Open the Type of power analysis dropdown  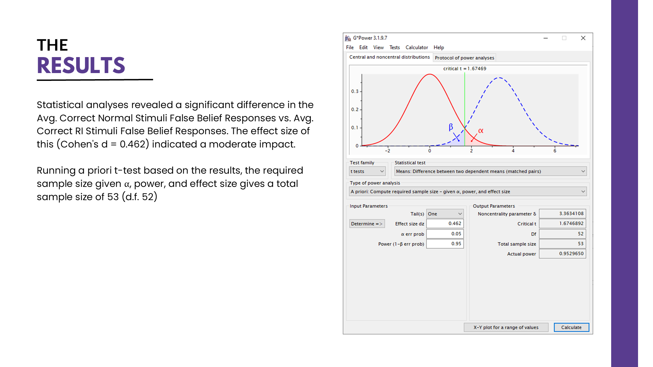[x=468, y=192]
